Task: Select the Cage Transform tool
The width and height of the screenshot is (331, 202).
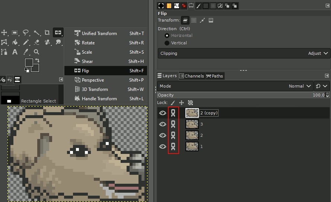Action: click(4, 42)
